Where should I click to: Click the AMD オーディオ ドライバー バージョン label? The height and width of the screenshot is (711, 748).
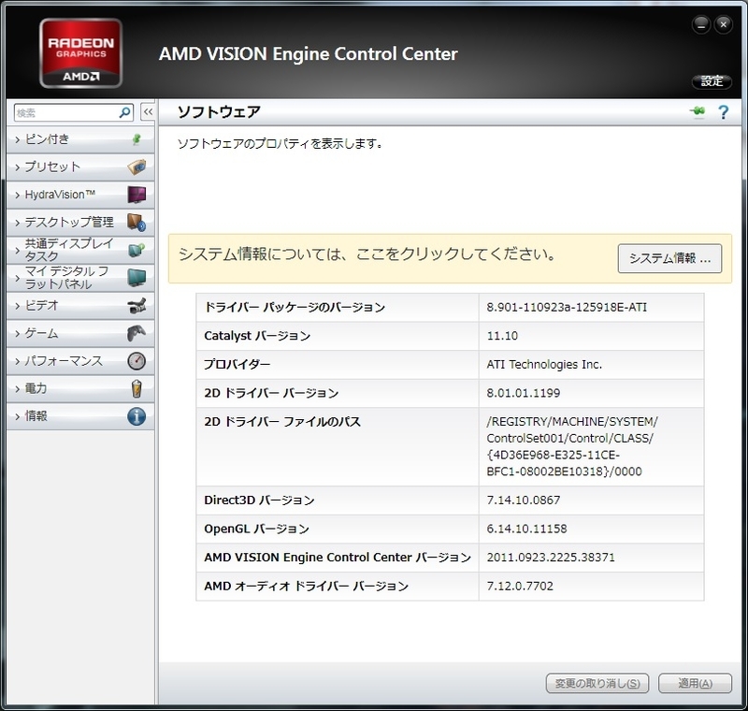[307, 586]
